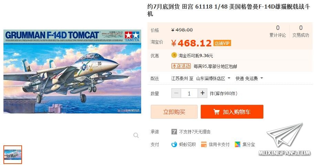
Task: Click the quantity input field showing 1
Action: 189,93
